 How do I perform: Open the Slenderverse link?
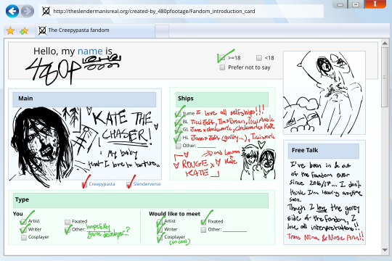coord(147,184)
